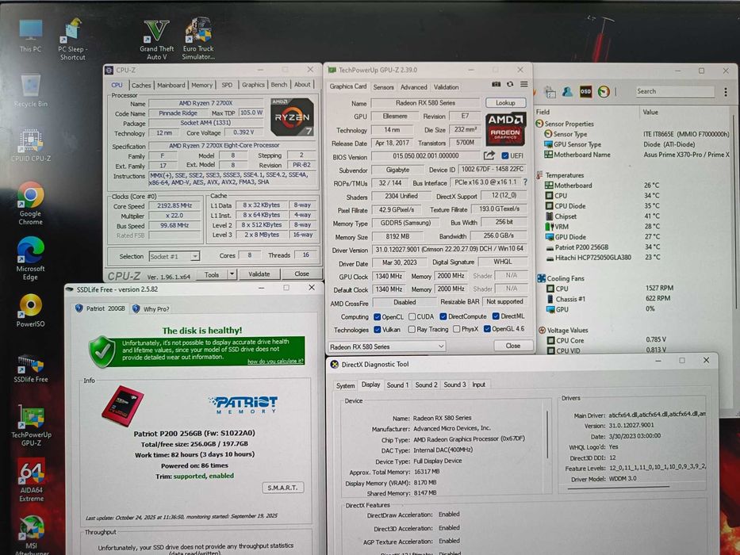Click the Validate button in CPU-Z

(x=259, y=274)
